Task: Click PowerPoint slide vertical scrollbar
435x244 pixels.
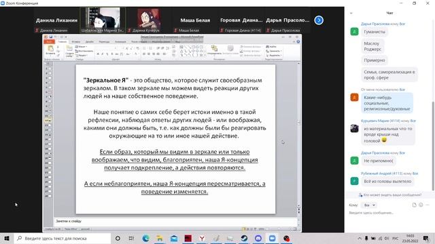Action: click(x=298, y=136)
